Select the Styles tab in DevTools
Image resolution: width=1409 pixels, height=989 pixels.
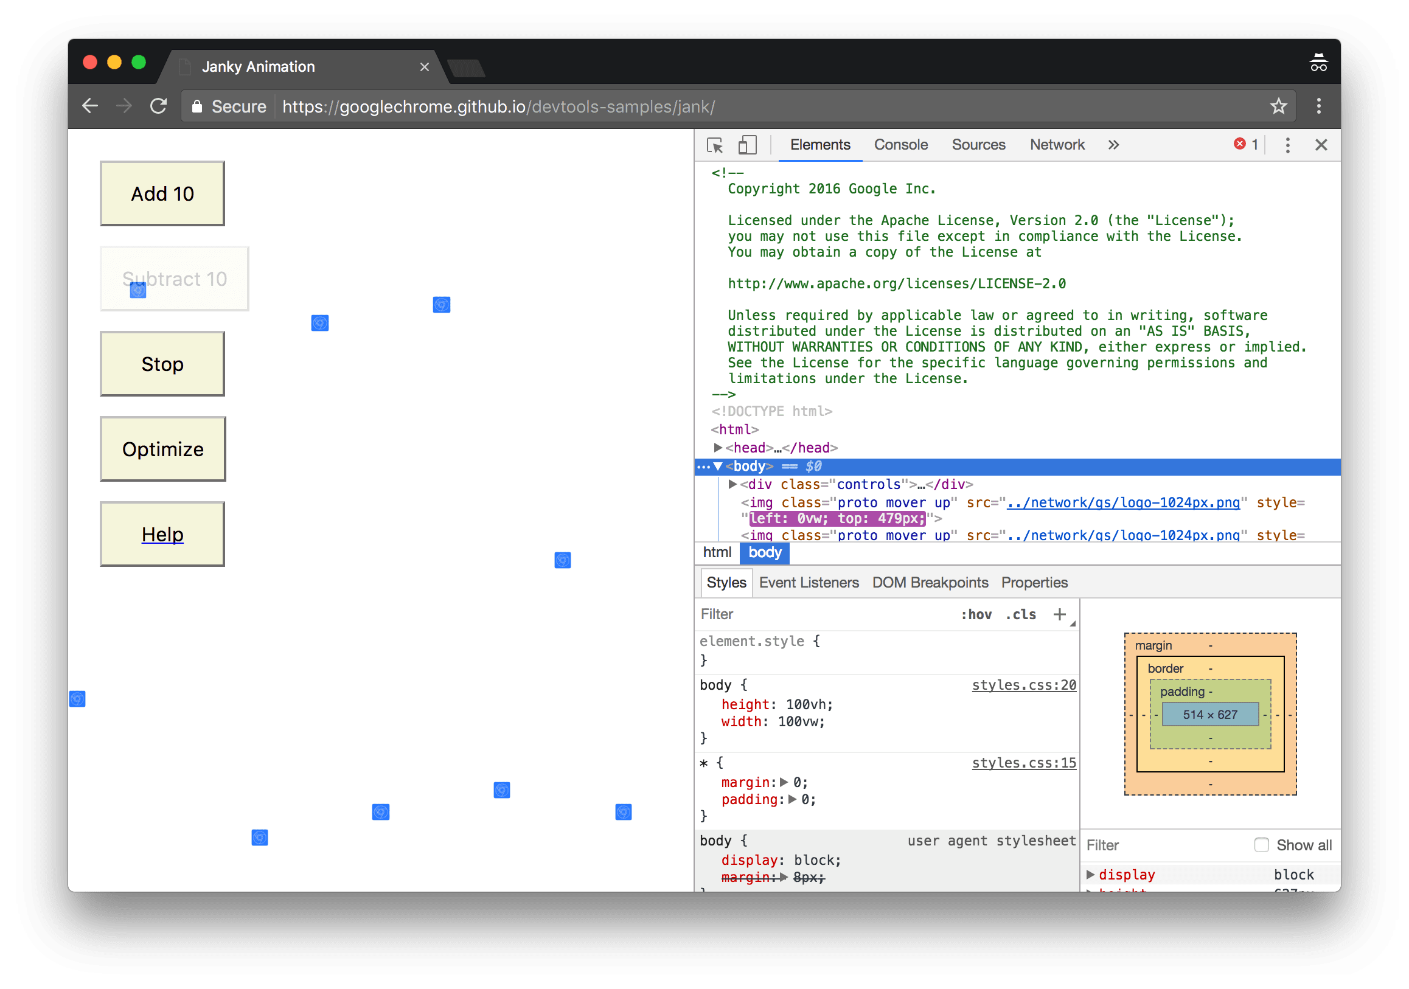(725, 582)
